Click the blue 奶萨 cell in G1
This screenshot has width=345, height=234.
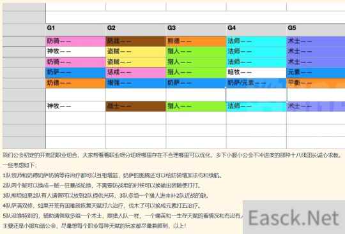coord(75,73)
